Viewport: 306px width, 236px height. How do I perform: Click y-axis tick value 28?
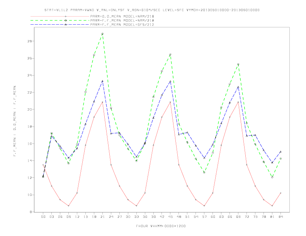[x=29, y=41]
